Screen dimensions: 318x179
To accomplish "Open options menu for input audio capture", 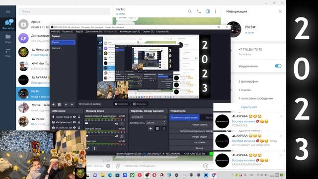I will 122,124.
